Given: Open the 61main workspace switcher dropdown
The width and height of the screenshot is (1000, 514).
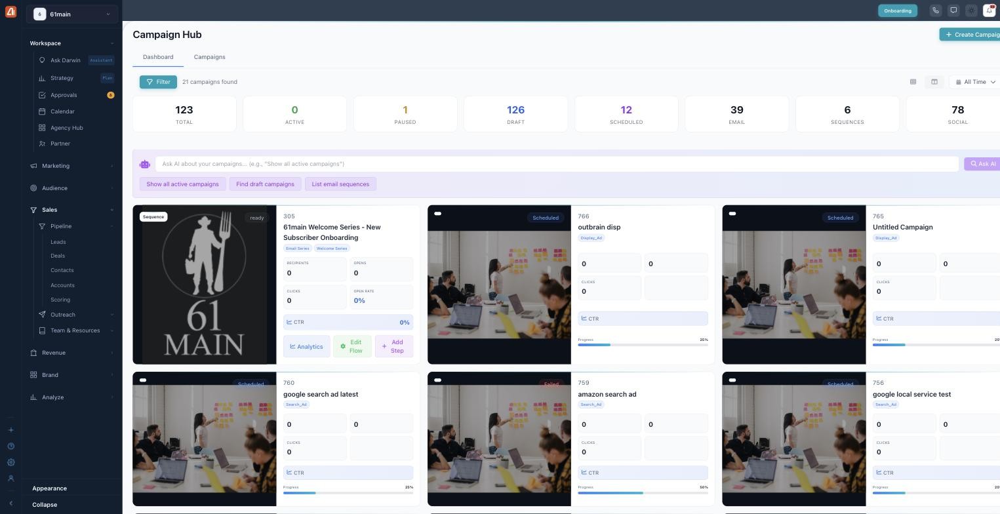Looking at the screenshot, I should [x=72, y=14].
